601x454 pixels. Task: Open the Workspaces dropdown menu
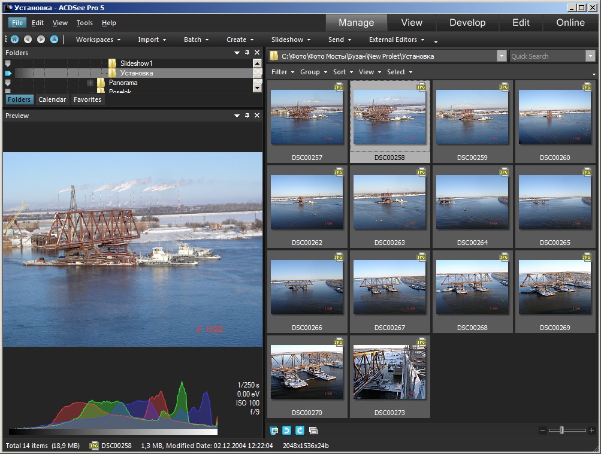[98, 40]
